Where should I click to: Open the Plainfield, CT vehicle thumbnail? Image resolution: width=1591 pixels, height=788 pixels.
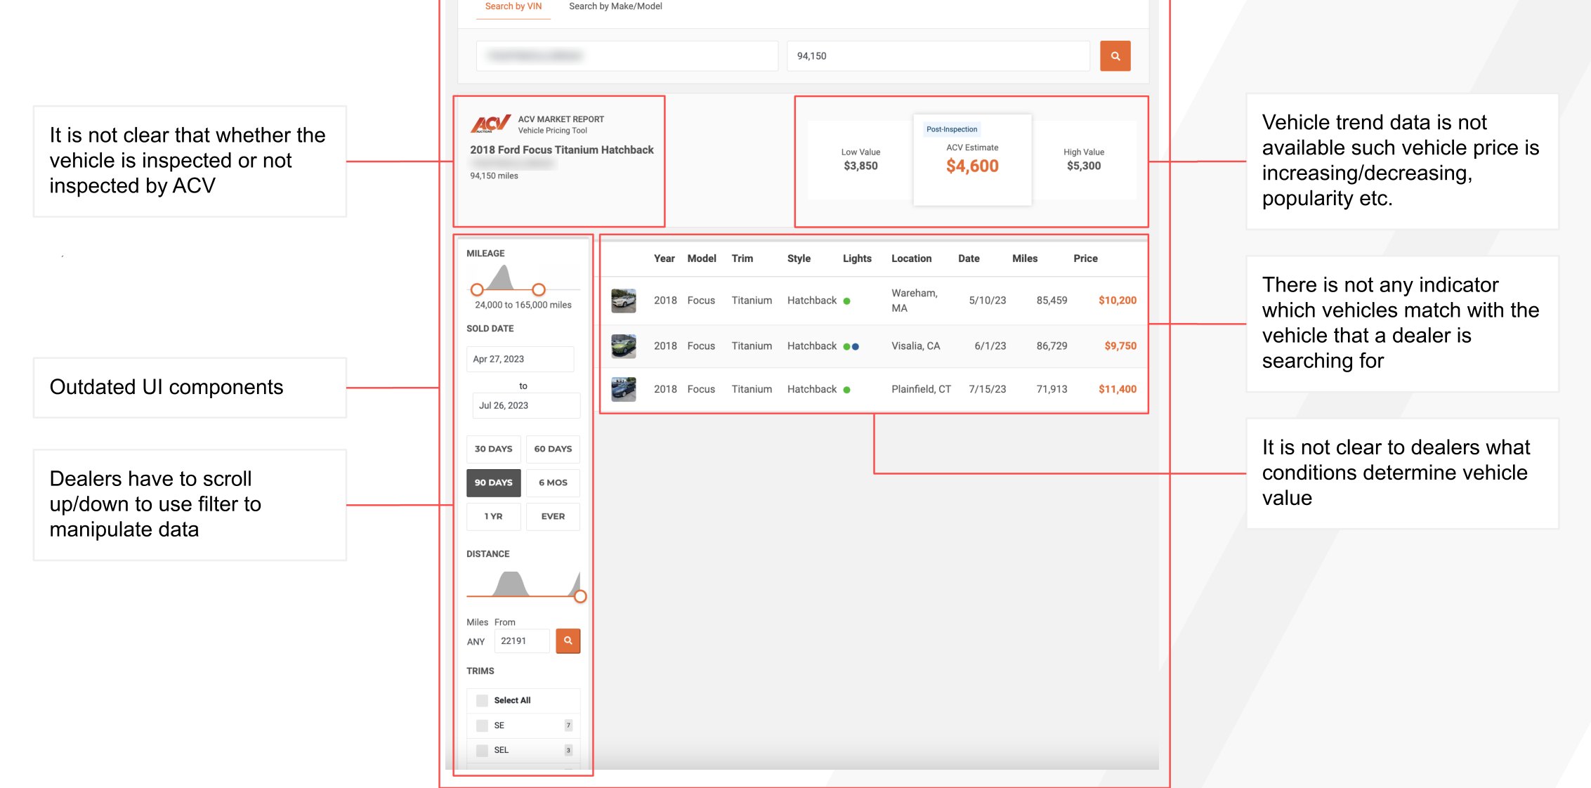623,389
